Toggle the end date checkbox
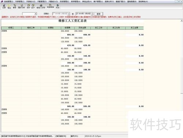The width and height of the screenshot is (183, 138). [77, 14]
